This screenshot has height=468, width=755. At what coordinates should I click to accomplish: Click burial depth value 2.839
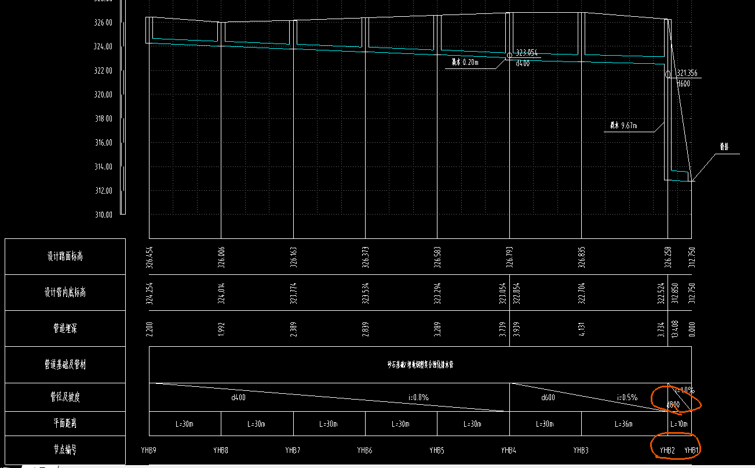365,329
